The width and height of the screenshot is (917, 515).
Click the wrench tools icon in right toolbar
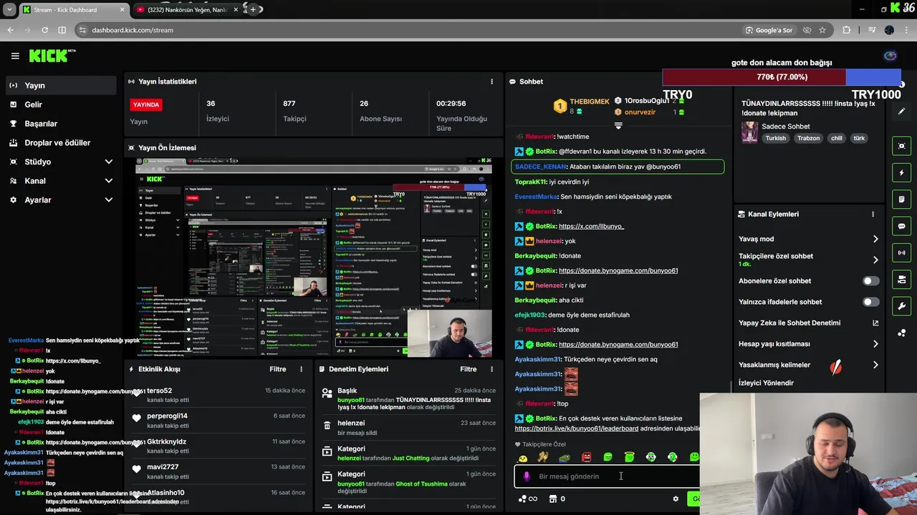coord(901,306)
